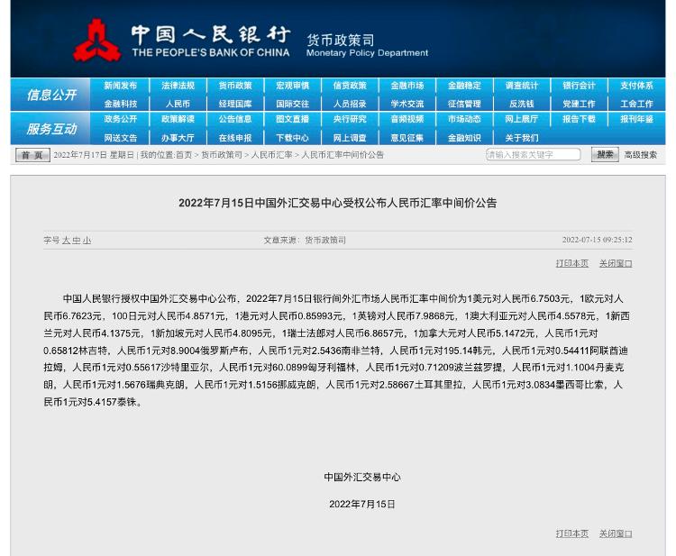Viewport: 676px width, 556px height.
Task: Open the 网送文告 menu item
Action: [120, 138]
